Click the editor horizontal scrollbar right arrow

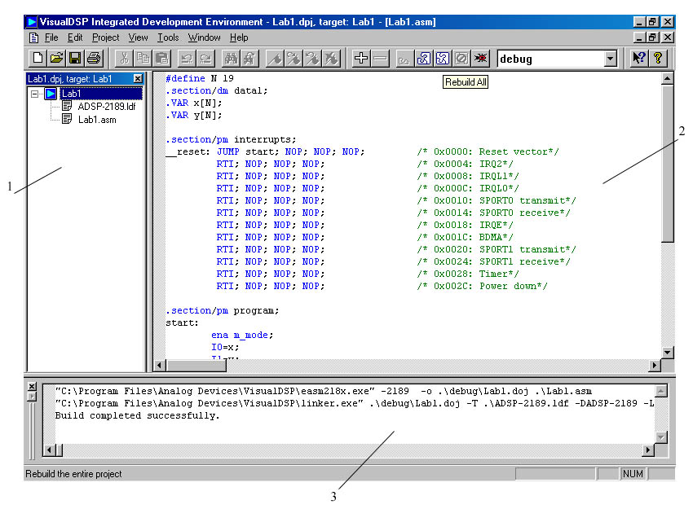coord(655,365)
